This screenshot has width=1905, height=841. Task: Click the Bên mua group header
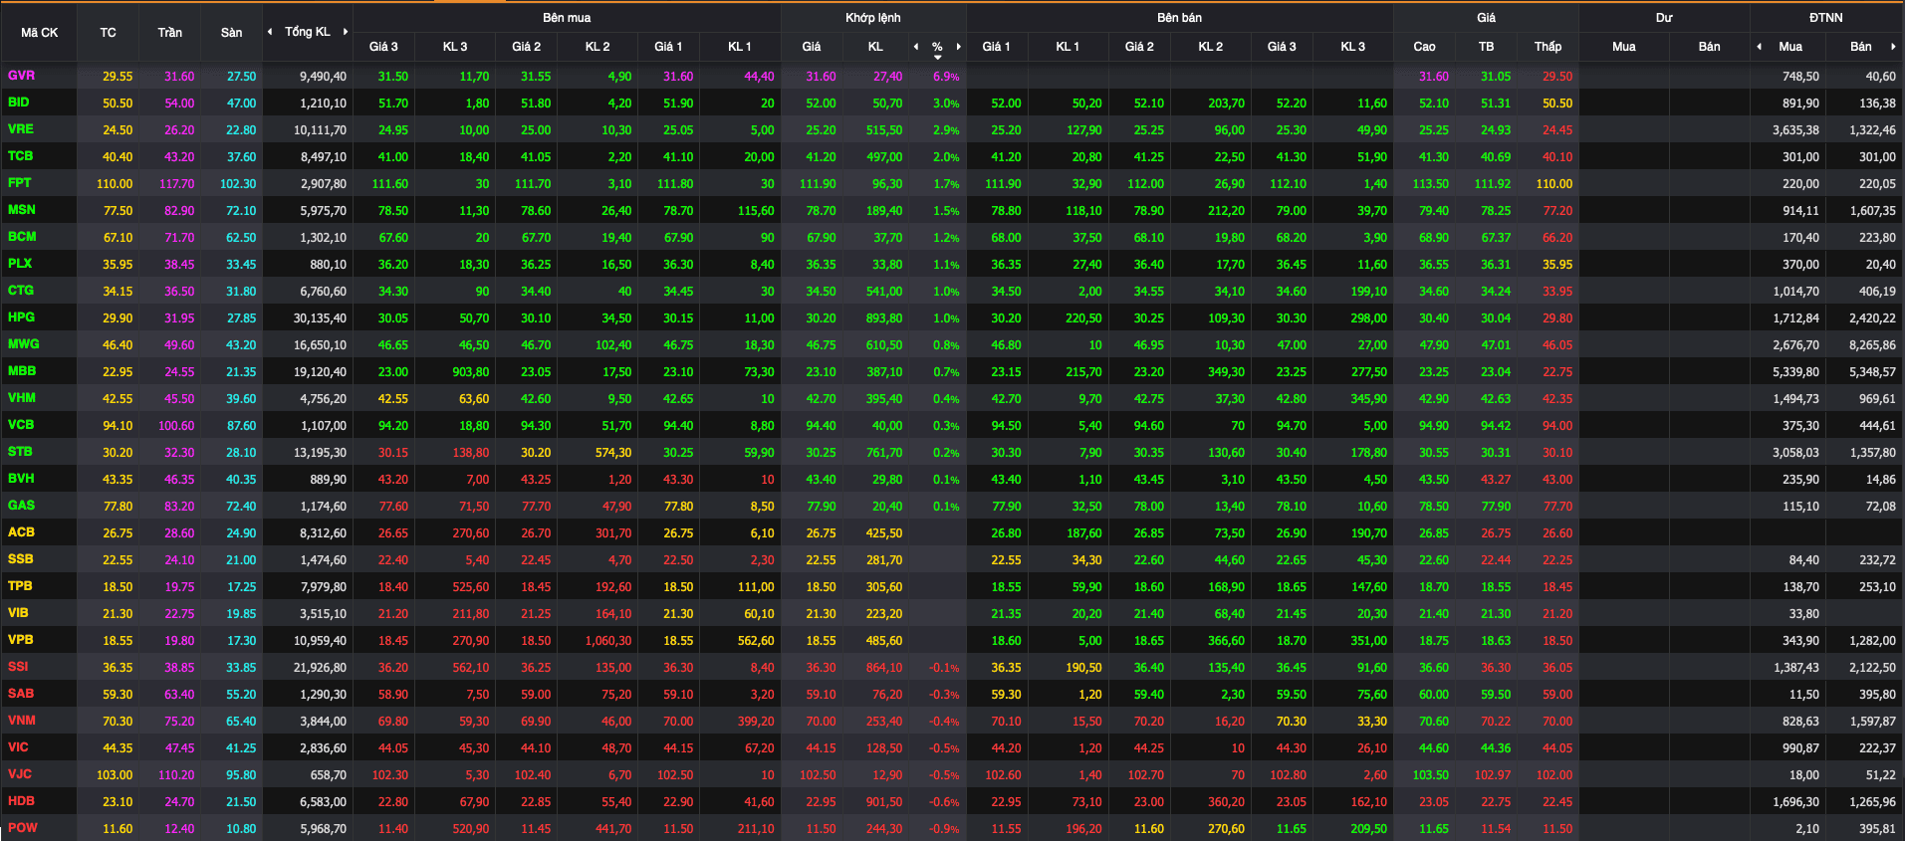(x=567, y=18)
